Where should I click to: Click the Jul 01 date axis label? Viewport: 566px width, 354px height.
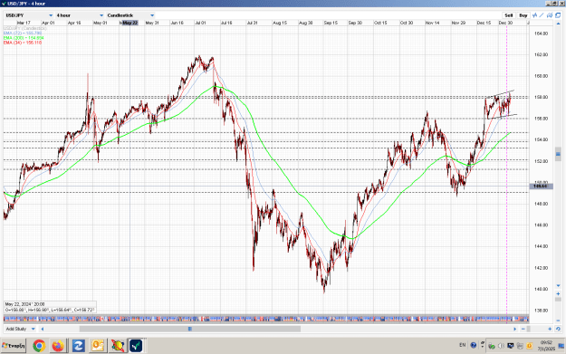(200, 23)
